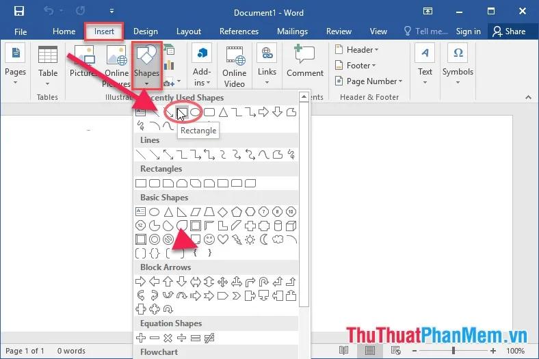539x359 pixels.
Task: Switch to Print Layout view
Action: [x=370, y=350]
